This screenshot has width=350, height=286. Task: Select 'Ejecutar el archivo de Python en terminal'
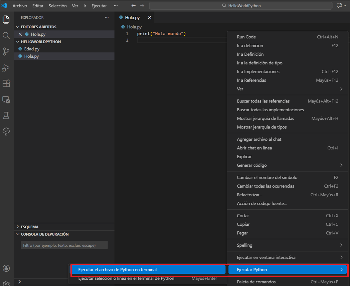117,270
